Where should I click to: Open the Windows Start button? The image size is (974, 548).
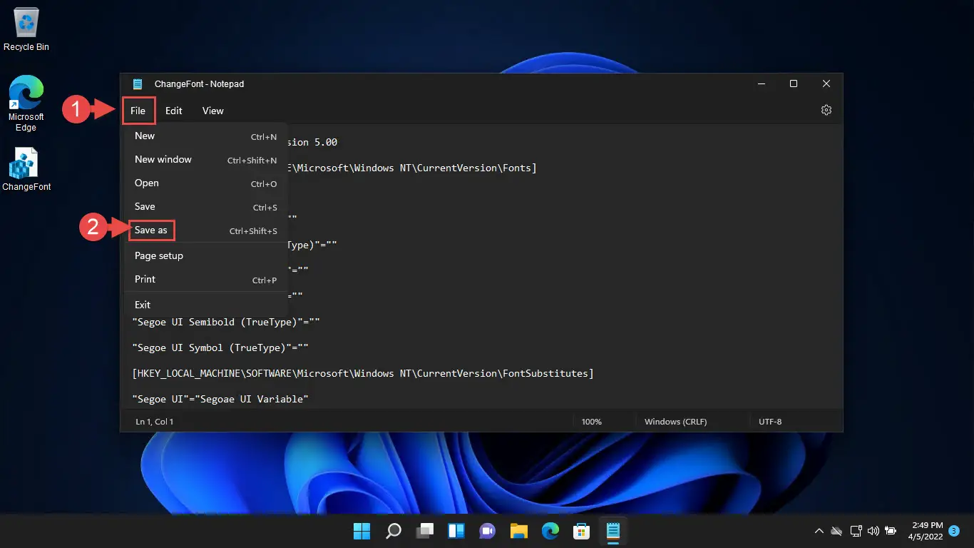click(362, 531)
